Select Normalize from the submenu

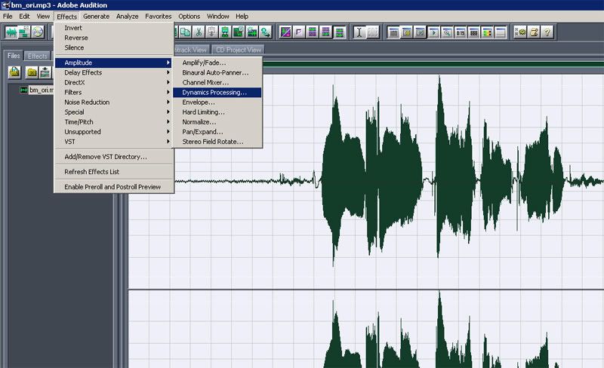217,122
